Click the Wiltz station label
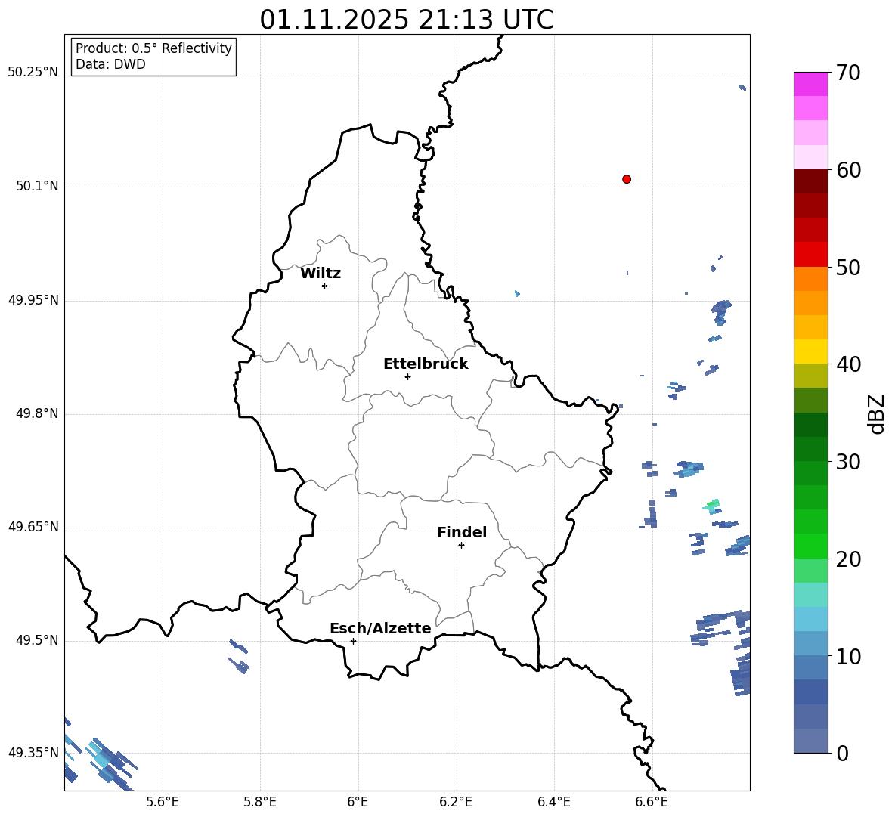 (321, 274)
